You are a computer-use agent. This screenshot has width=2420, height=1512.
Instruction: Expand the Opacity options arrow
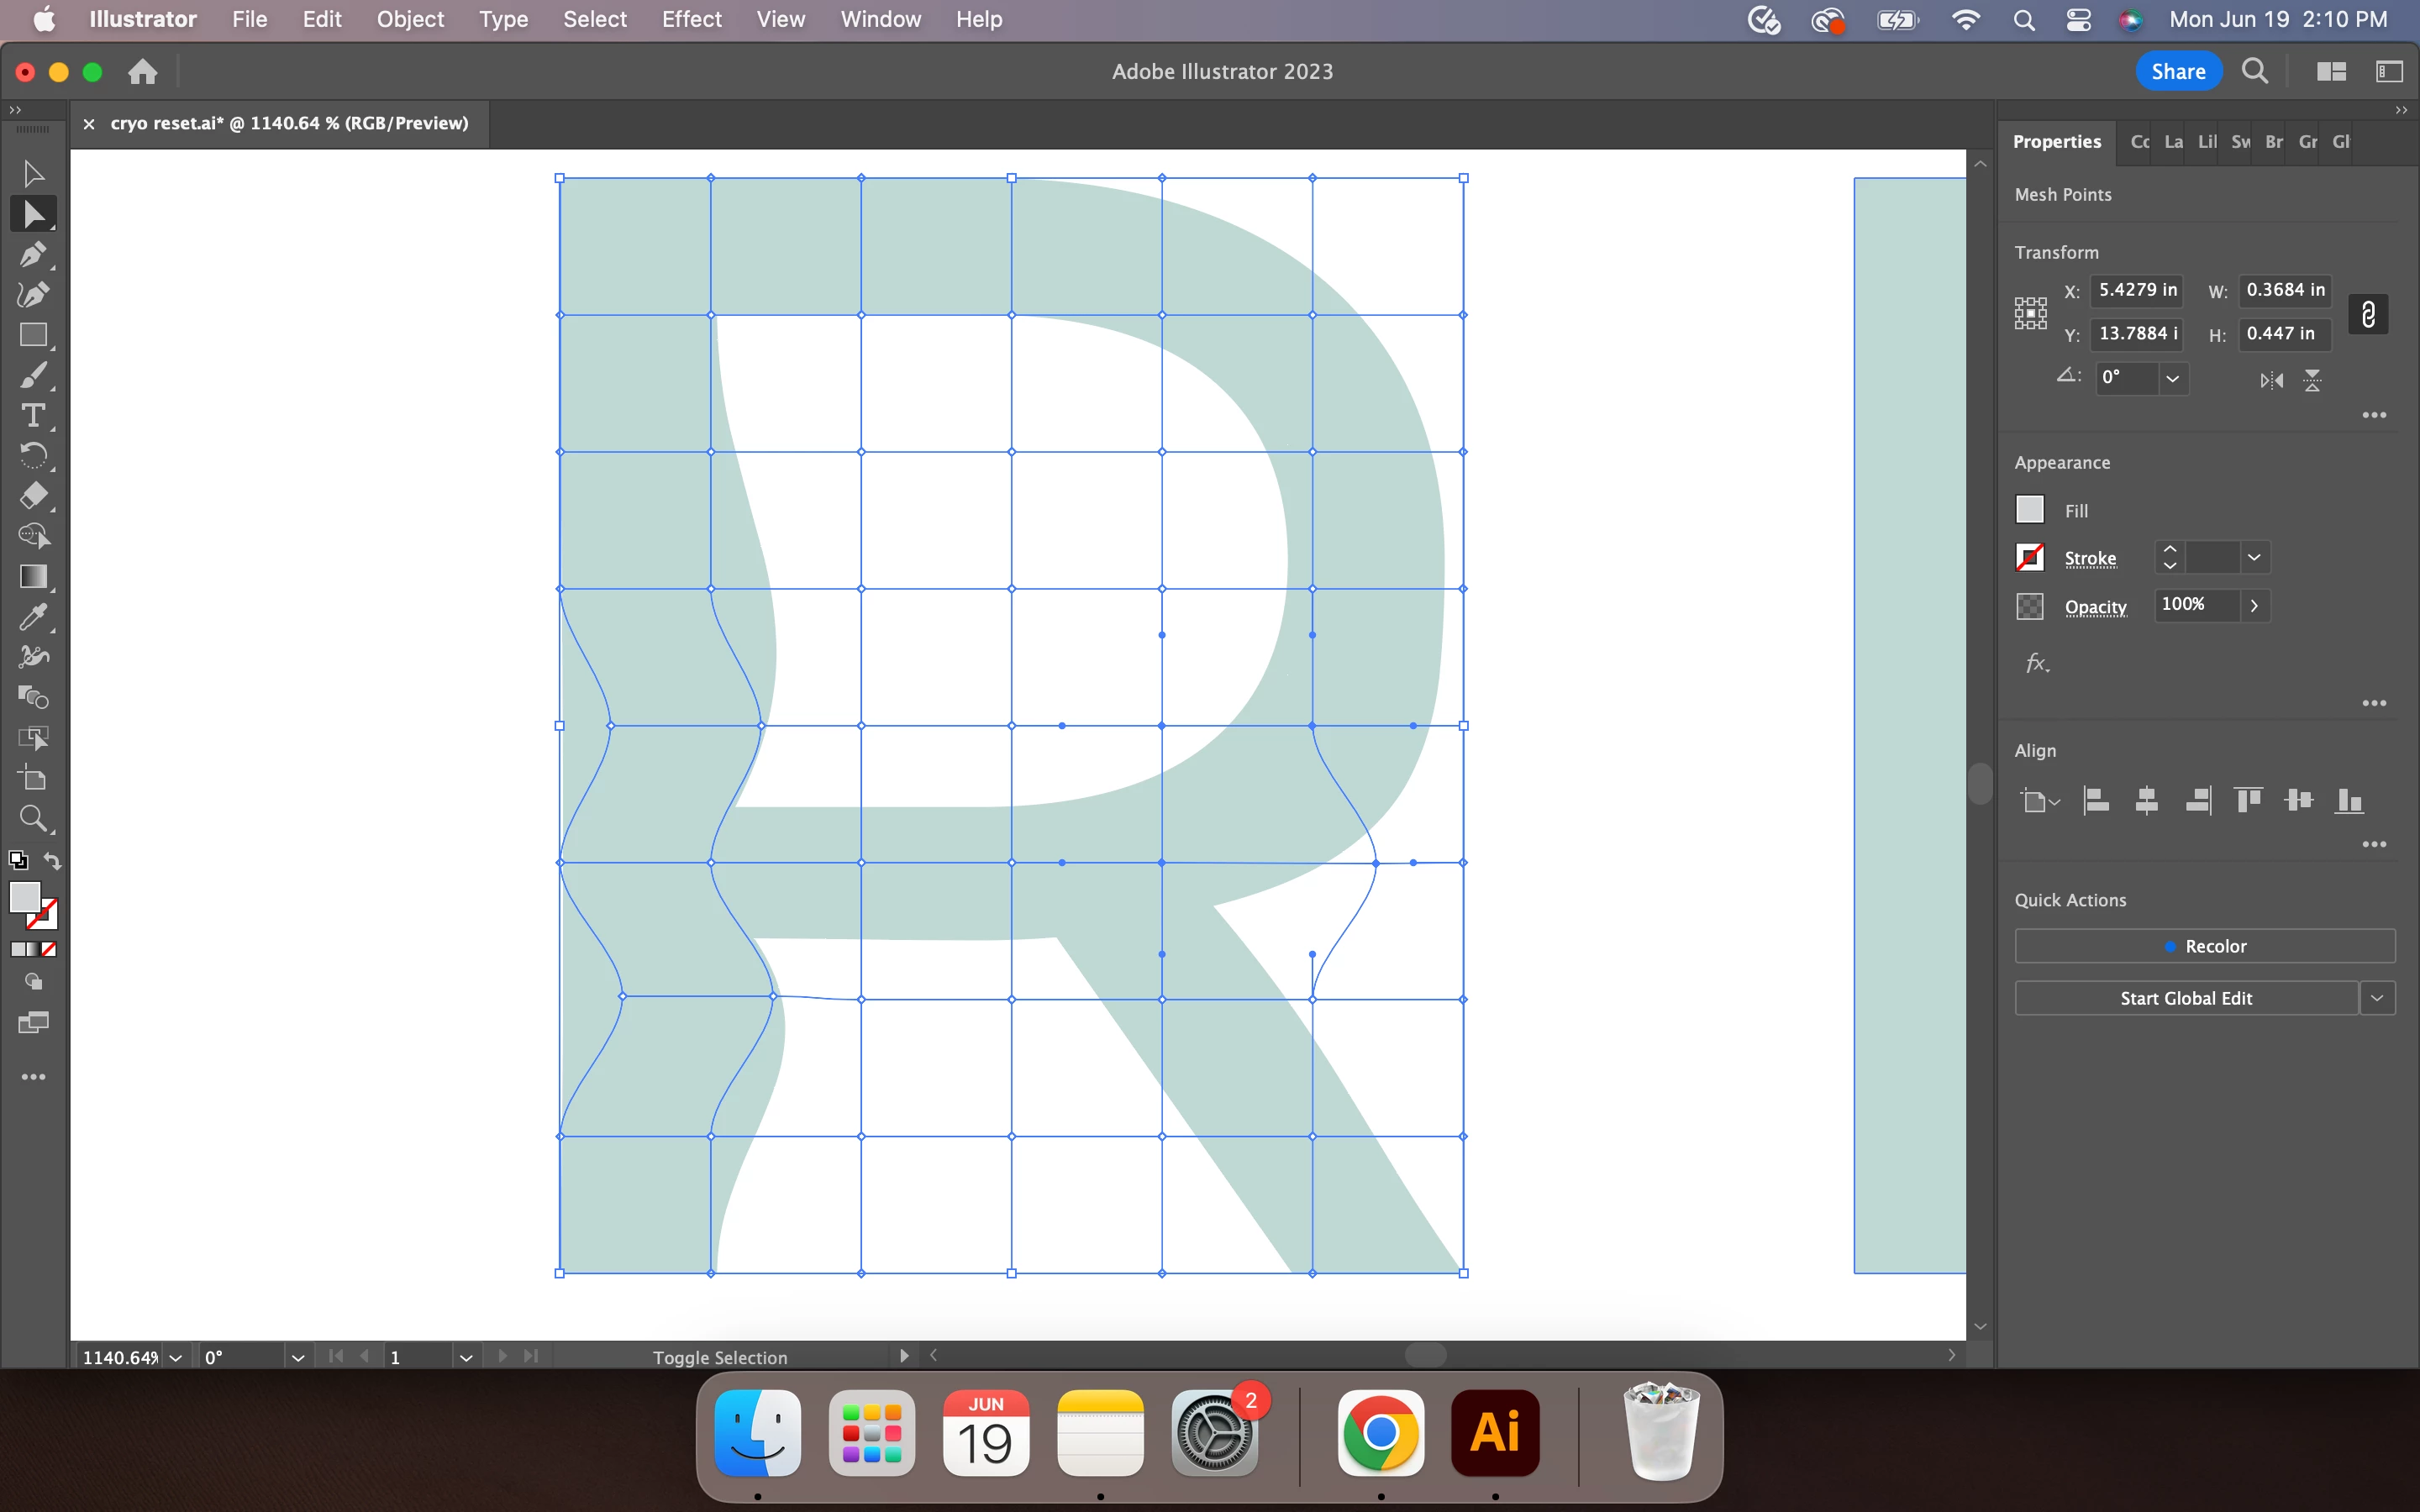(2254, 606)
